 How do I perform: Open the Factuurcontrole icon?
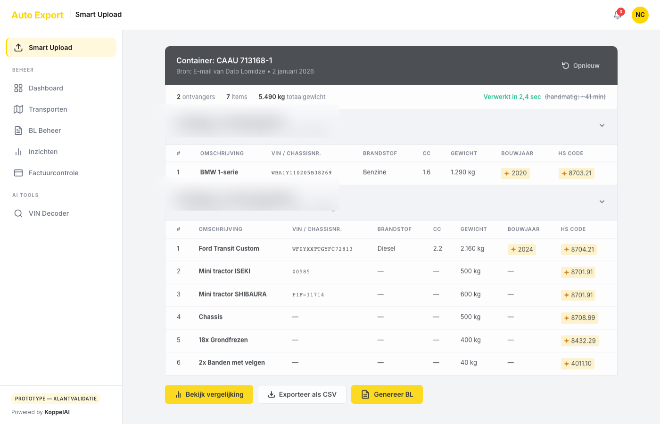coord(18,173)
